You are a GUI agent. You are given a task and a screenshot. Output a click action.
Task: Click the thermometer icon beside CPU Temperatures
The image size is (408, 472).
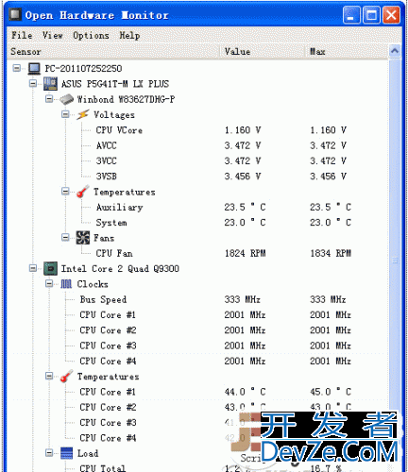(x=66, y=377)
